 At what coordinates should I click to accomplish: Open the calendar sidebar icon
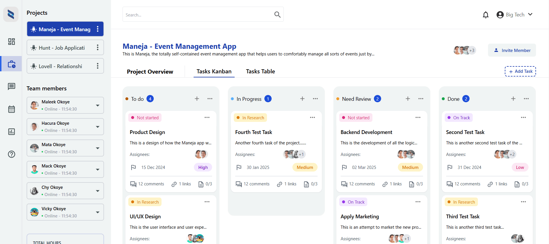[x=12, y=109]
